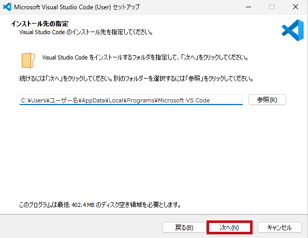The height and width of the screenshot is (238, 308).
Task: Click the greyed-out maximize window button
Action: pos(272,7)
